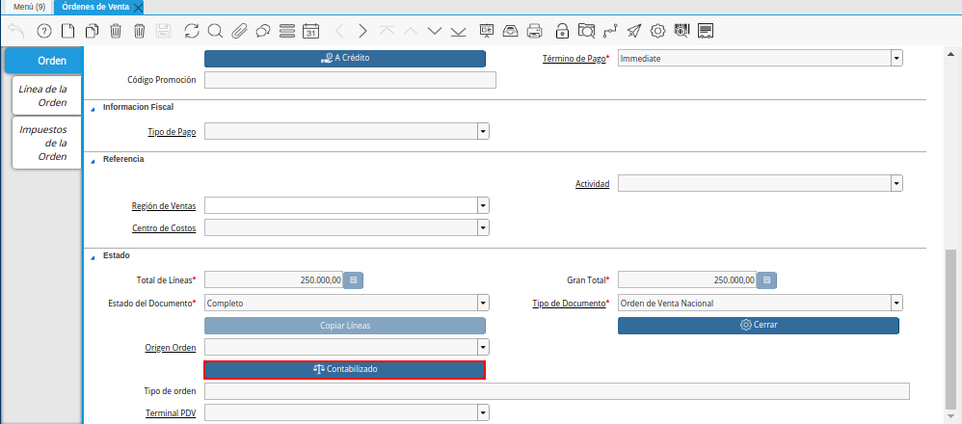The image size is (962, 424).
Task: Select the Órdenes de Venta window tab
Action: tap(95, 7)
